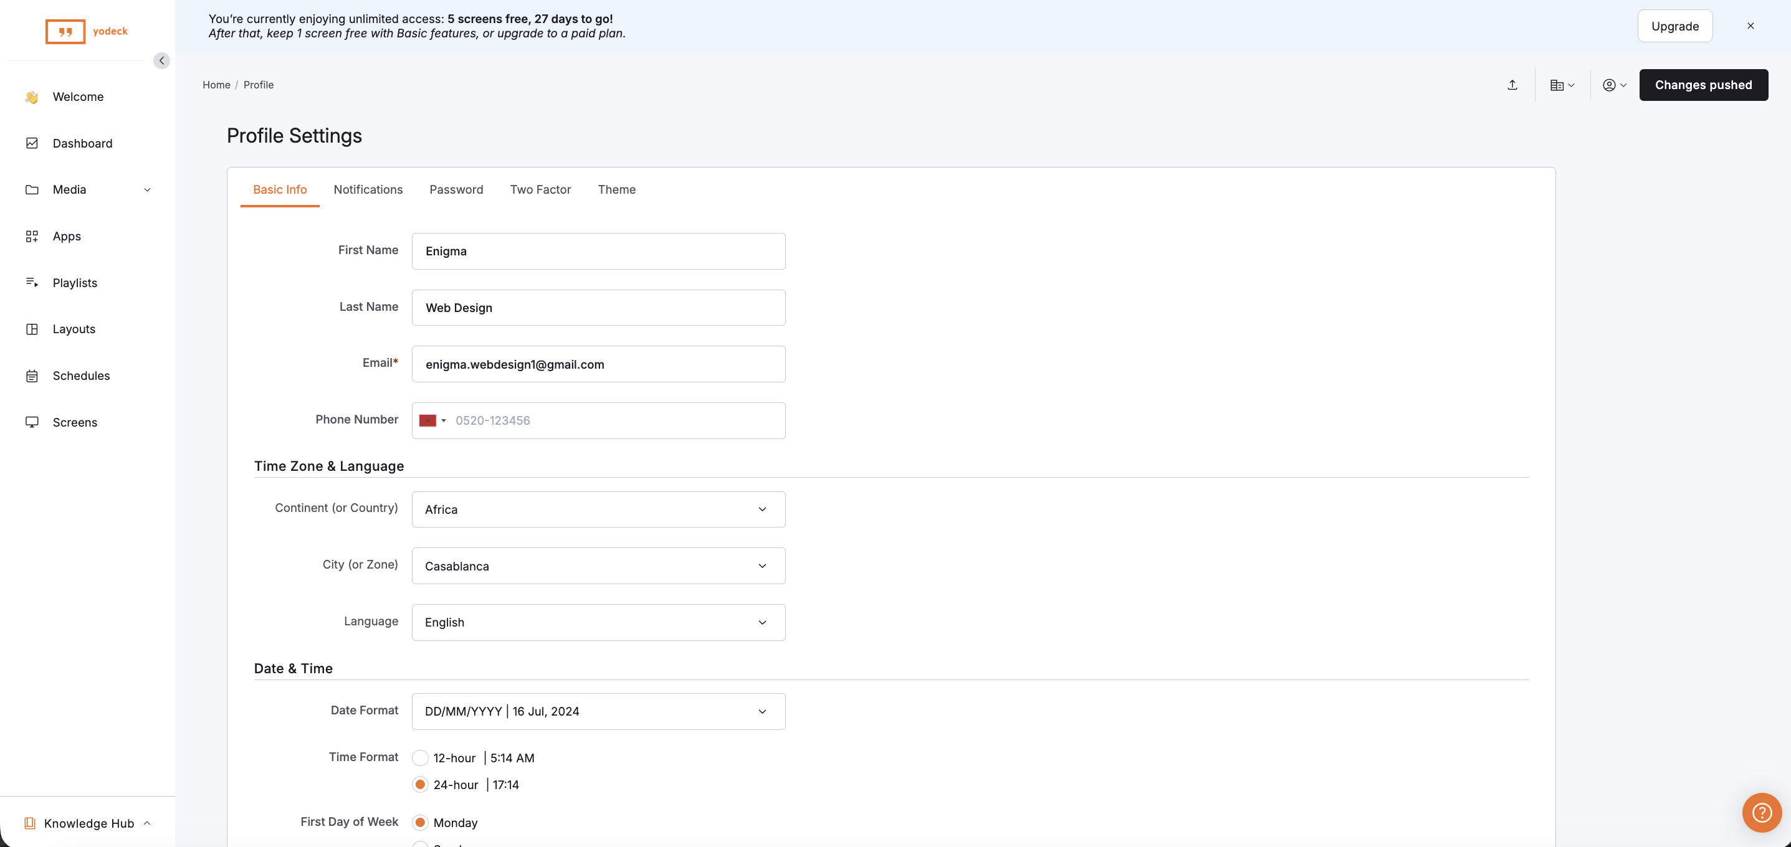The width and height of the screenshot is (1791, 847).
Task: Select the 12-hour time format
Action: point(420,757)
